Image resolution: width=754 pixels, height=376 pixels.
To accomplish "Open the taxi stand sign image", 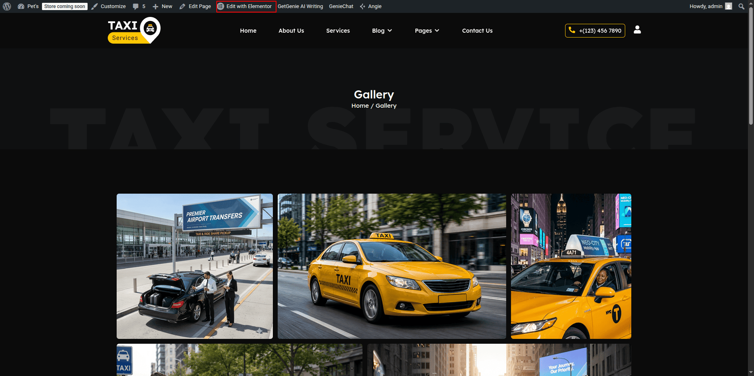I will tap(239, 360).
